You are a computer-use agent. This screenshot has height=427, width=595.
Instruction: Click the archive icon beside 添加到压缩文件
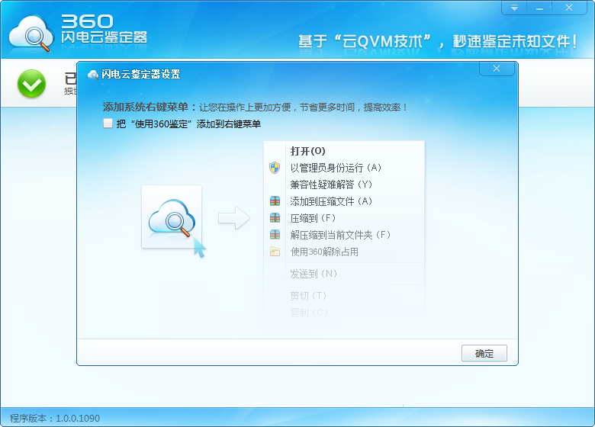tap(275, 201)
